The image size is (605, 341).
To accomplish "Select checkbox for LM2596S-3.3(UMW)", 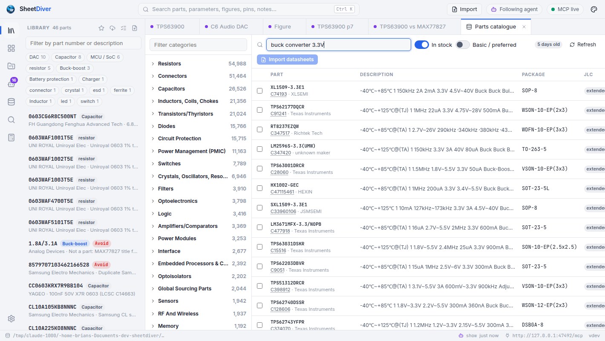I will (260, 149).
